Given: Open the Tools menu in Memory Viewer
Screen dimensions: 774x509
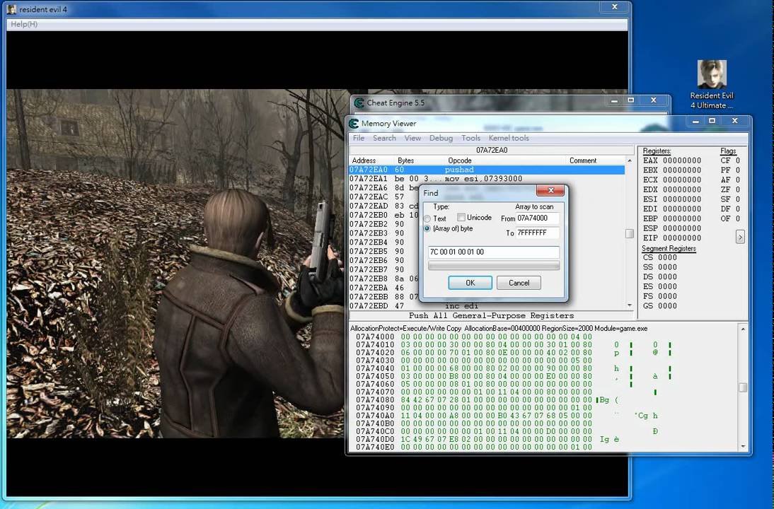Looking at the screenshot, I should (x=471, y=138).
